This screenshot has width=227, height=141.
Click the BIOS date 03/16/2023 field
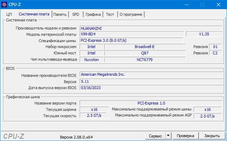[151, 88]
